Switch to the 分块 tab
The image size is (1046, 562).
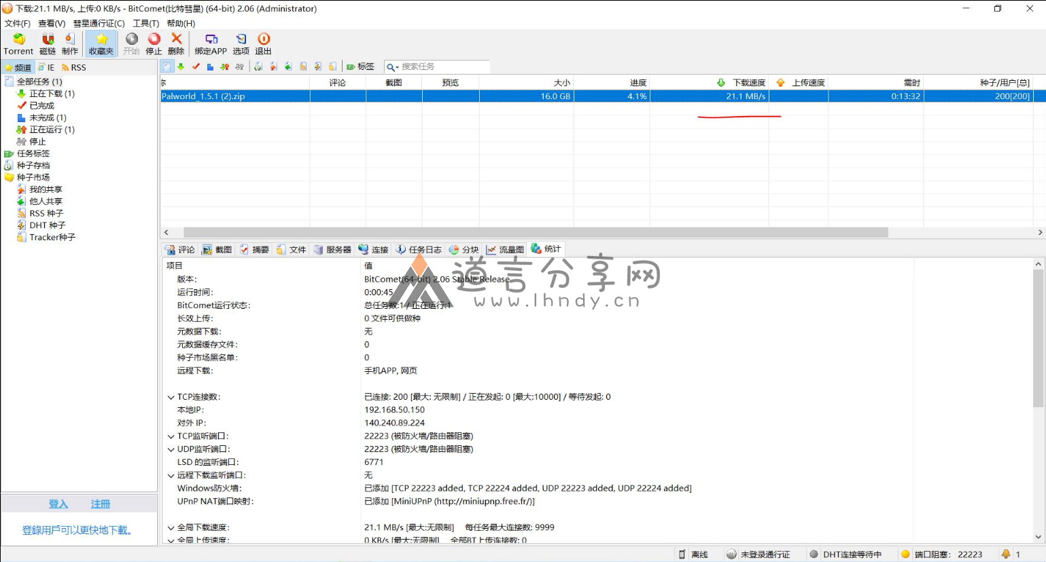click(464, 250)
